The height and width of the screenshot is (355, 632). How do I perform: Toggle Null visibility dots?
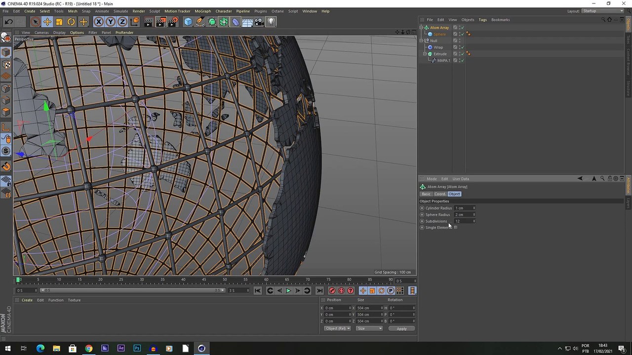459,40
